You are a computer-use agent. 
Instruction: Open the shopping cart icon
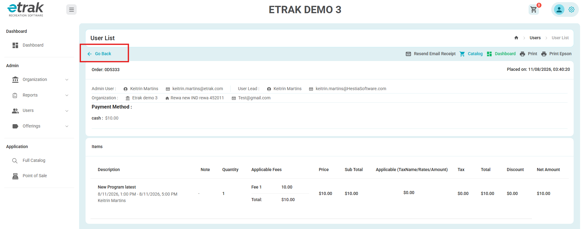pos(534,10)
